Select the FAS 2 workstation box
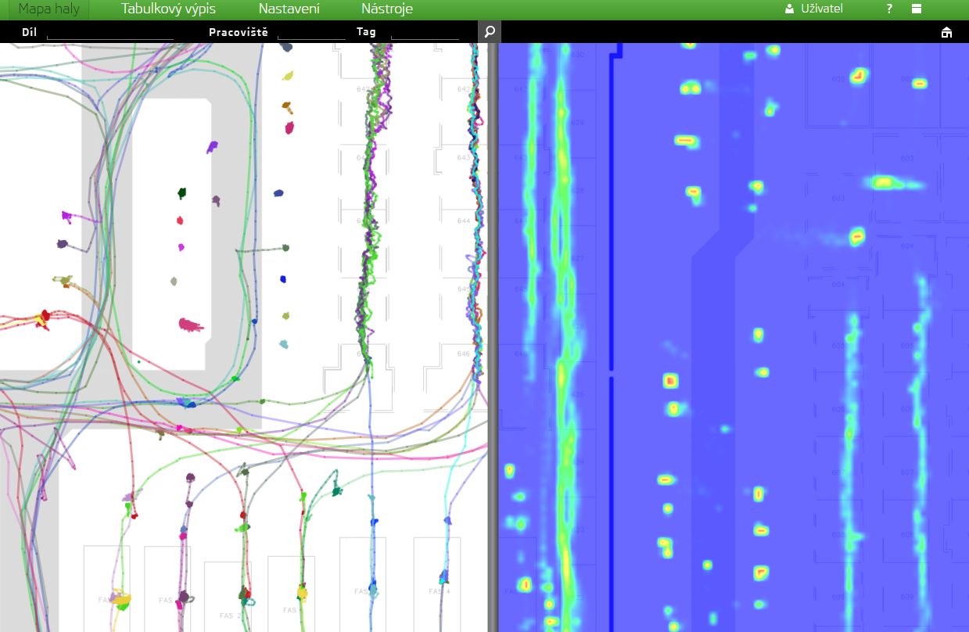Screen dimensions: 969x632 [x=228, y=596]
